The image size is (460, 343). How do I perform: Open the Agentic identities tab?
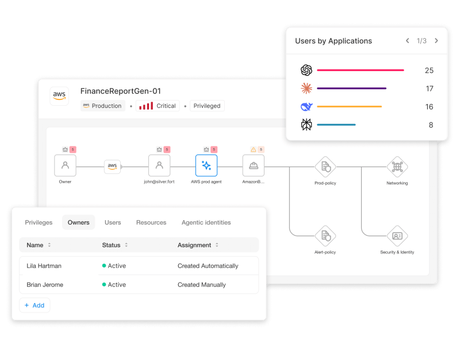206,222
